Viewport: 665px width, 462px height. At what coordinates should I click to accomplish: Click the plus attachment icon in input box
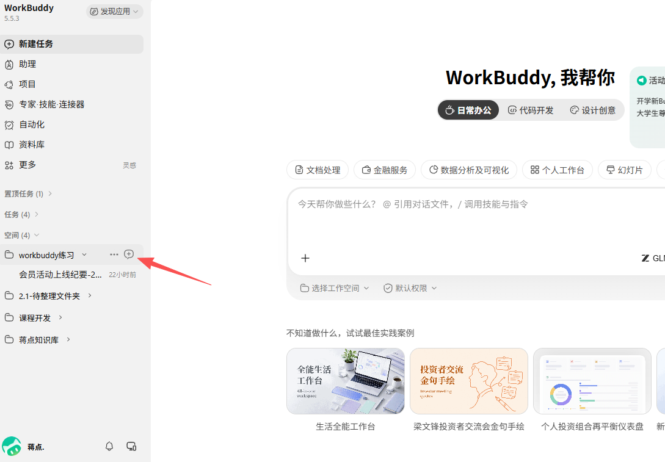point(305,258)
